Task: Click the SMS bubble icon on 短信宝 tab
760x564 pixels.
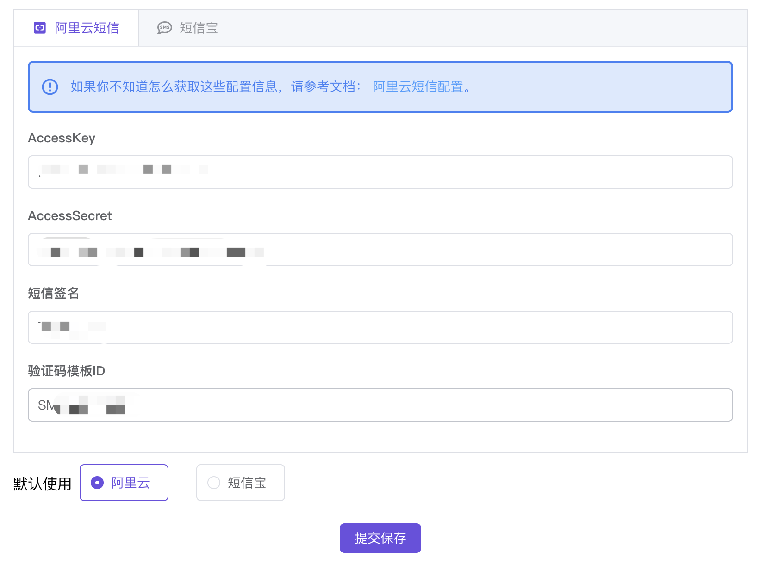Action: (x=164, y=28)
